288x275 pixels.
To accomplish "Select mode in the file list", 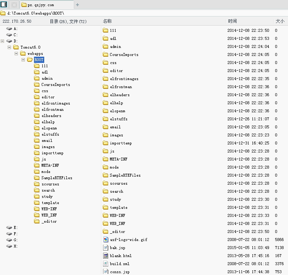I will point(114,167).
